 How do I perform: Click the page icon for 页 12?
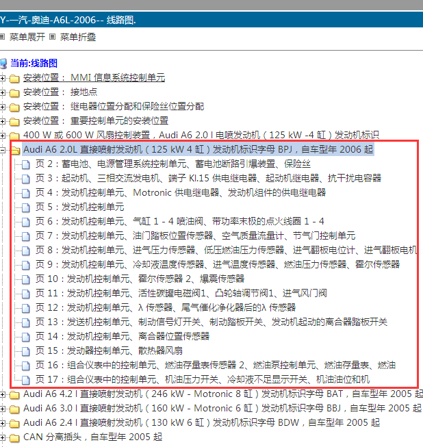26,308
